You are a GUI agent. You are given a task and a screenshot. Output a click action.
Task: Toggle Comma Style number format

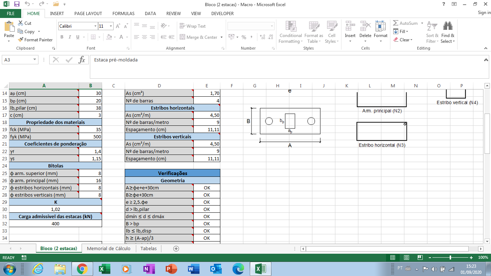[252, 37]
